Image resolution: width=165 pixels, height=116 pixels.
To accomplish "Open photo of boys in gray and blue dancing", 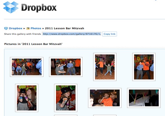I will pos(66,67).
